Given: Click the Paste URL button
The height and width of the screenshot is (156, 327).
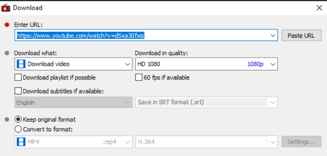Looking at the screenshot, I should pos(302,36).
